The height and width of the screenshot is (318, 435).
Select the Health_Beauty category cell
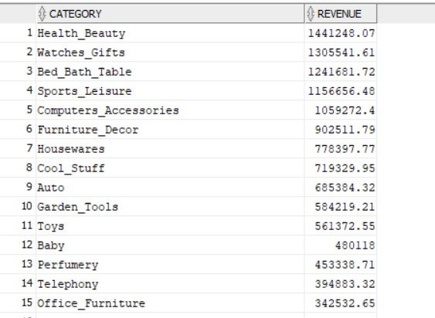point(170,33)
